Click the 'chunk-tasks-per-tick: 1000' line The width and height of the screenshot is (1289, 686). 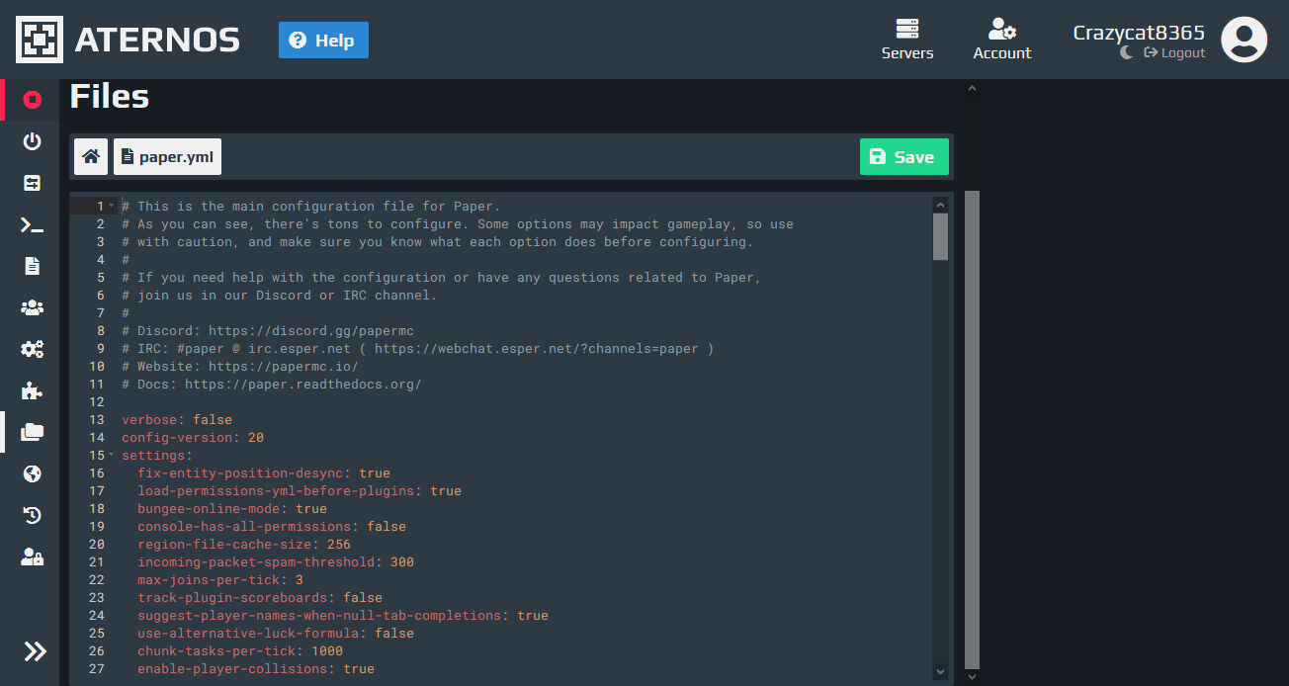(x=240, y=650)
